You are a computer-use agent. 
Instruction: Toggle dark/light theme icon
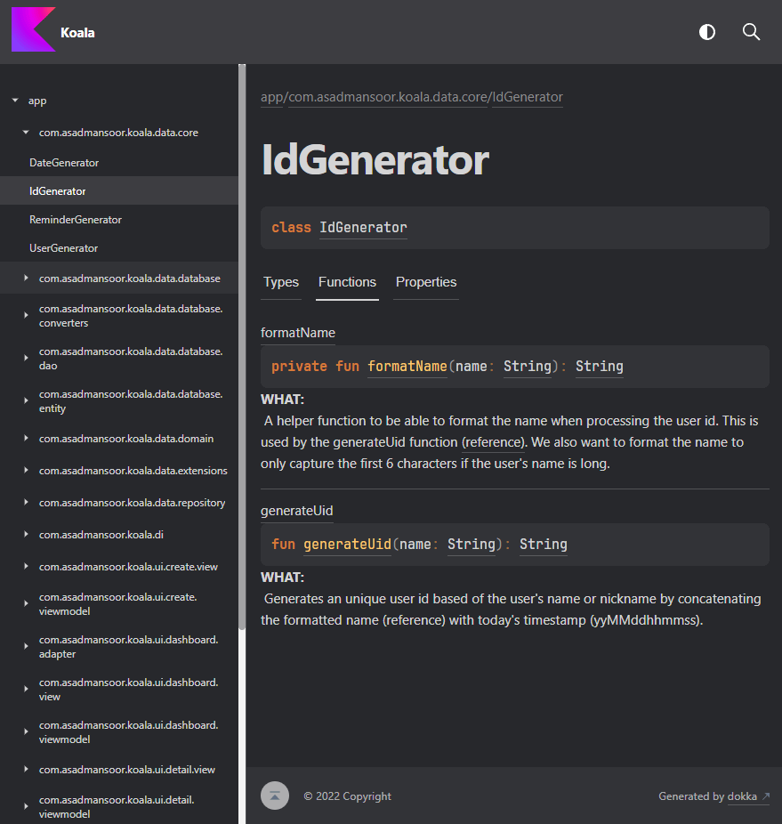point(707,32)
